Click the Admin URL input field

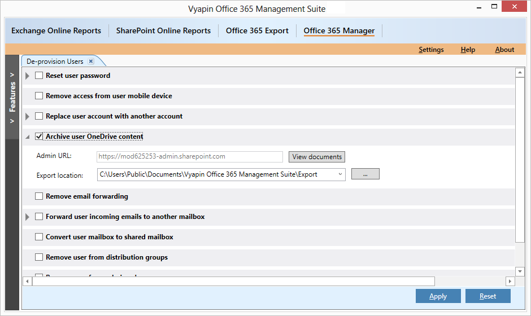(x=190, y=157)
